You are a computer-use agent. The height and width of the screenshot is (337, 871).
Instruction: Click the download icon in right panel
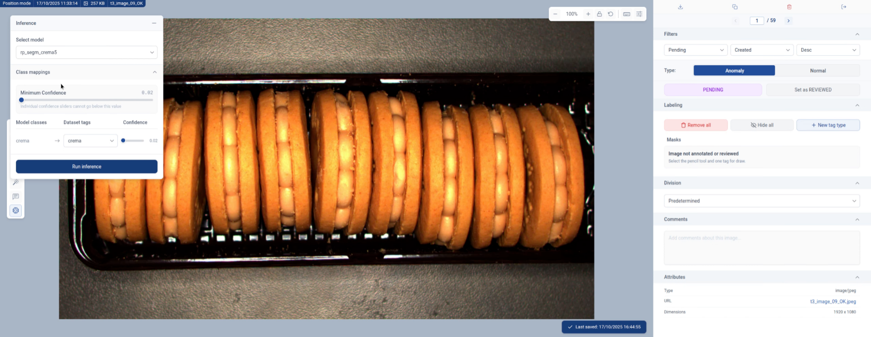[x=680, y=7]
